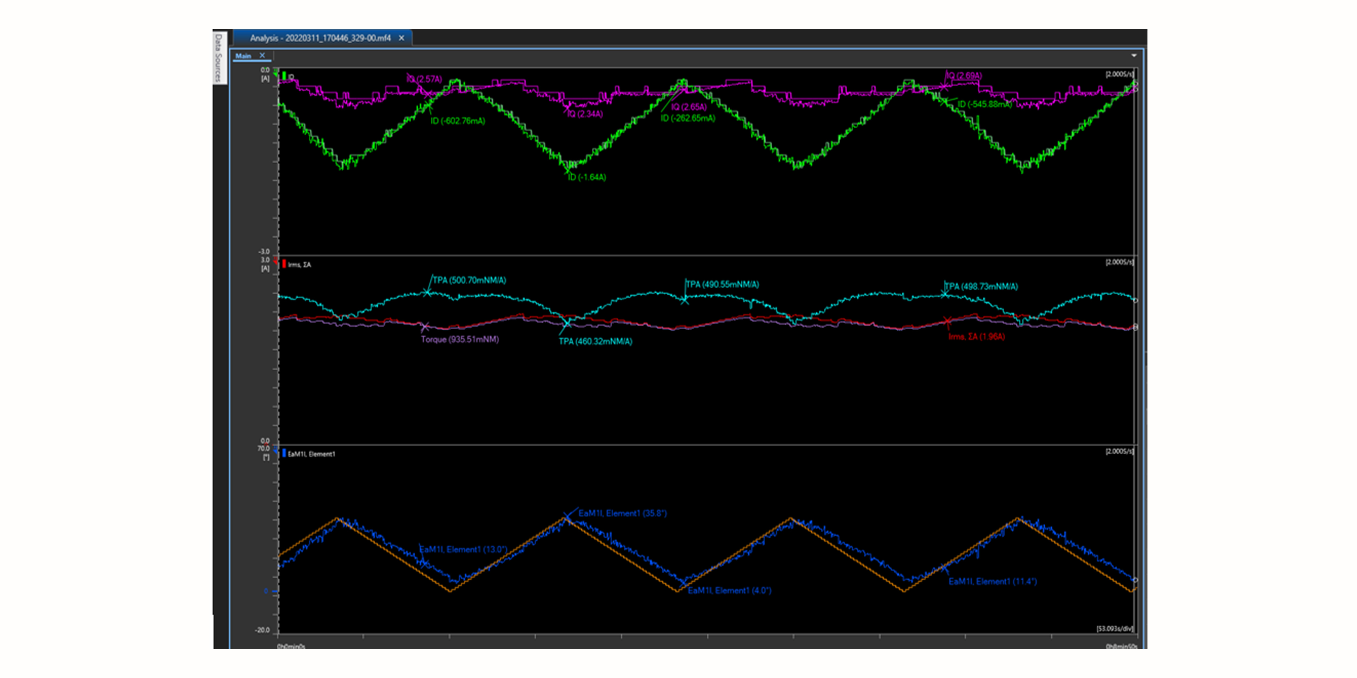Switch to the Main view tab
This screenshot has height=678, width=1357.
[243, 56]
